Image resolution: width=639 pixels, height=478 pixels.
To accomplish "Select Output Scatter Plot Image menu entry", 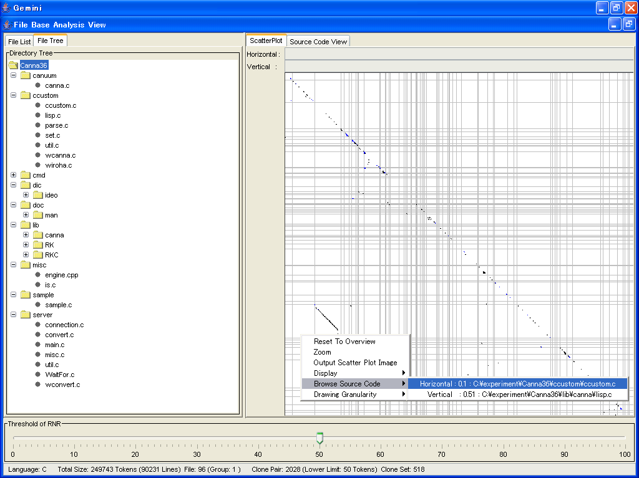I will pos(355,363).
